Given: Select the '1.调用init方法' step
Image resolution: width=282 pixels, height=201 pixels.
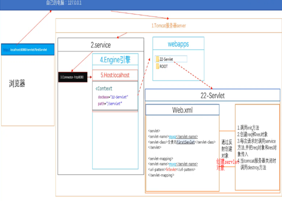Looking at the screenshot, I should click(248, 128).
